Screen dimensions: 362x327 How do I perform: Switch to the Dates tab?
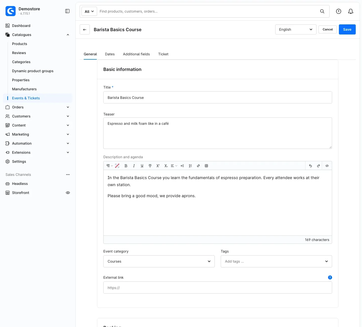coord(110,54)
